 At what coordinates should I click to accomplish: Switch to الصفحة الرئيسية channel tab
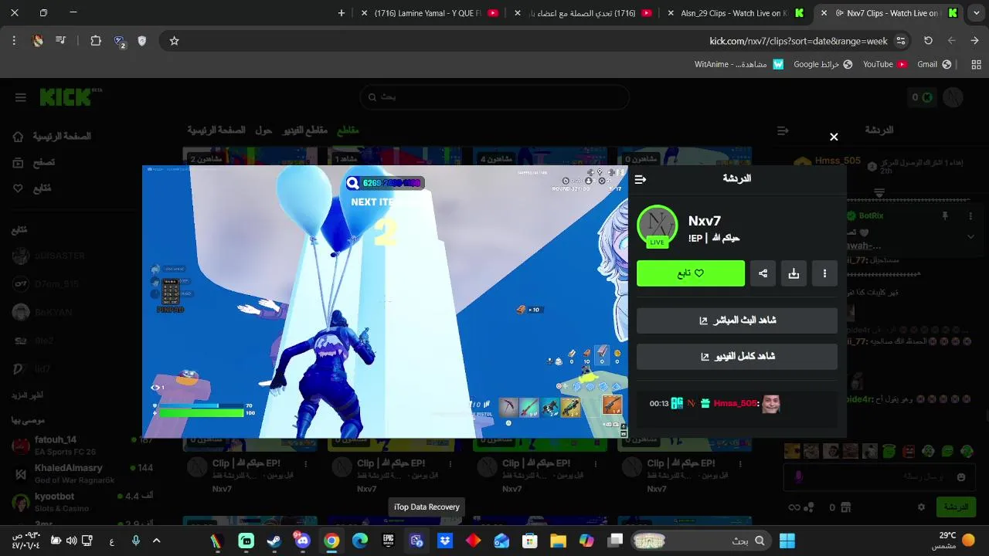coord(216,131)
